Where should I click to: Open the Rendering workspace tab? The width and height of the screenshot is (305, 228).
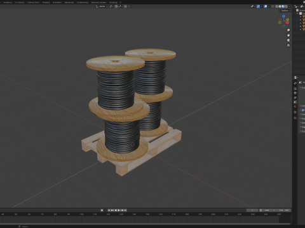69,3
